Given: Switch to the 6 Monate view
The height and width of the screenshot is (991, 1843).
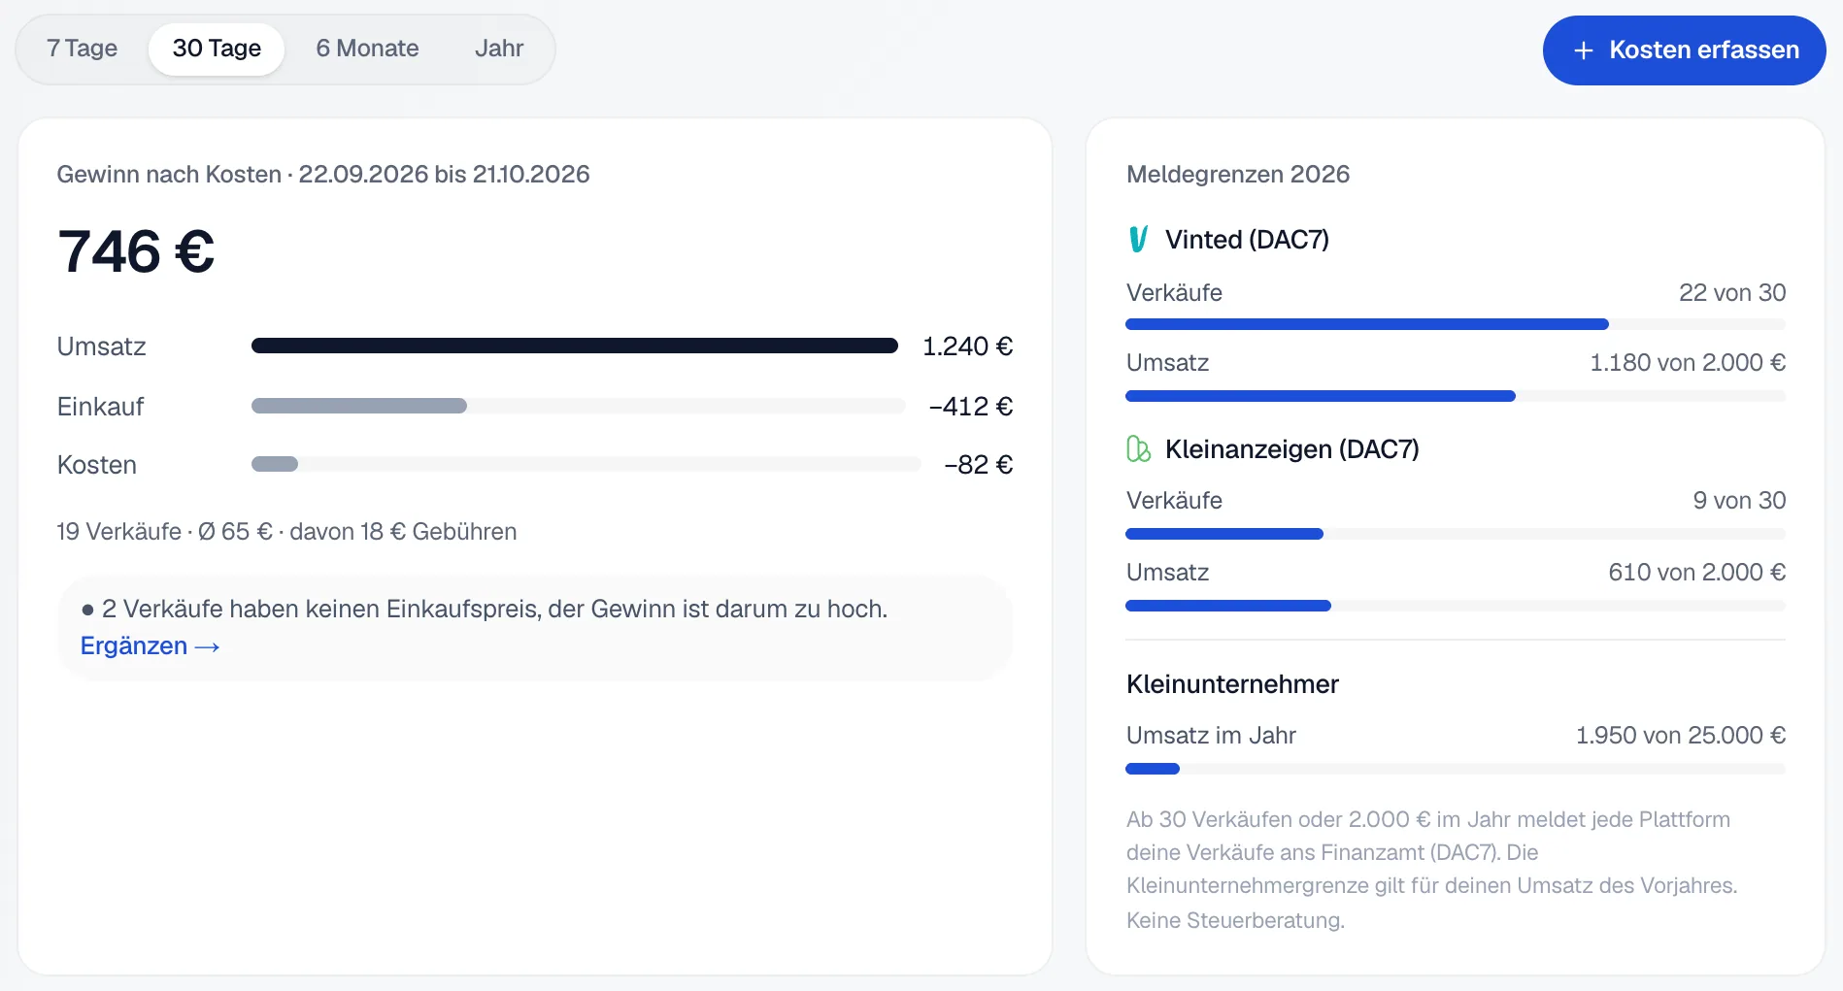Looking at the screenshot, I should coord(367,49).
